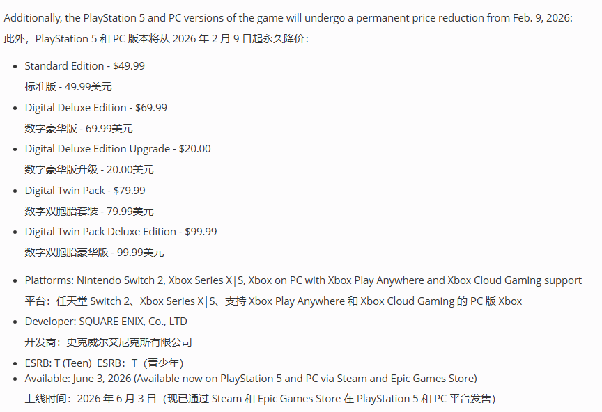This screenshot has width=602, height=412.
Task: Click the English Platforms: Nintendo Switch 2 line
Action: [303, 280]
